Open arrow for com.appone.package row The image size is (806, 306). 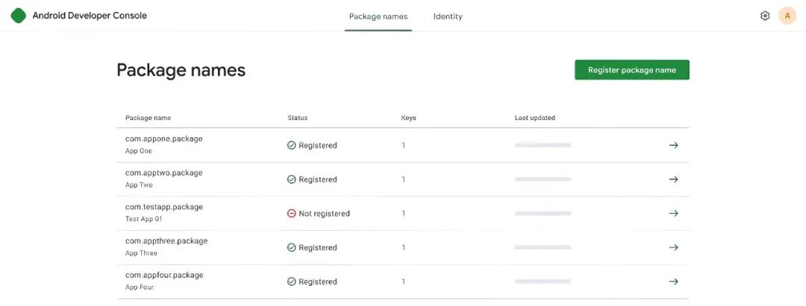pyautogui.click(x=673, y=145)
